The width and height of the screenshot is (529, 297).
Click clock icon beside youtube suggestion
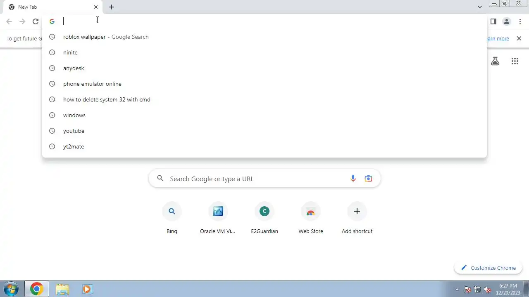[x=52, y=131]
